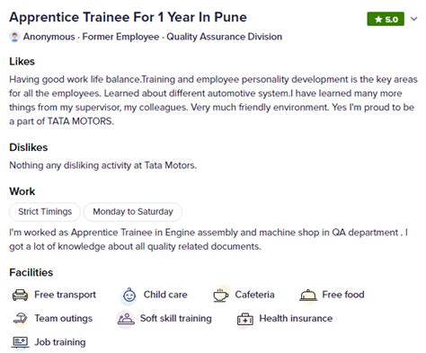Click the green 5.0 star rating badge
Viewport: 426px width, 353px height.
[x=386, y=20]
